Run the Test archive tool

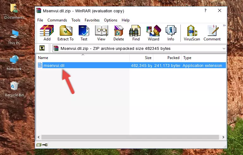84,33
